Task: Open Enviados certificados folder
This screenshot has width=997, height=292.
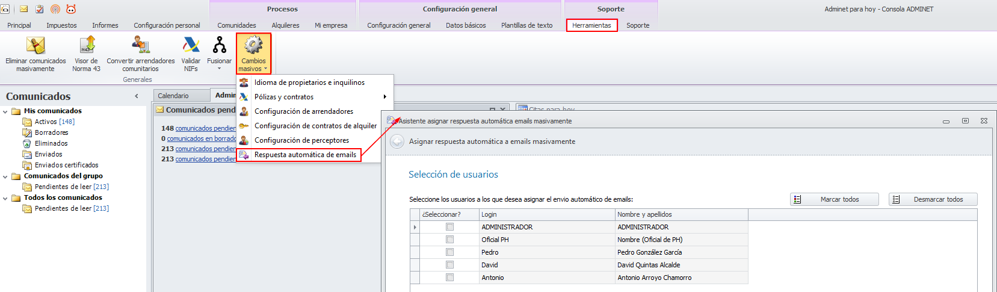Action: [66, 165]
